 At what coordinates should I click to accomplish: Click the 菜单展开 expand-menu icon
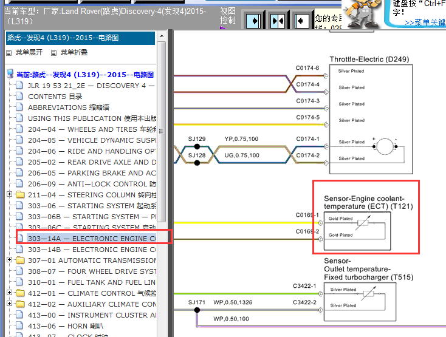tap(9, 53)
